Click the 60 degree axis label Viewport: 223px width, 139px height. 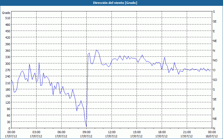pyautogui.click(x=9, y=115)
